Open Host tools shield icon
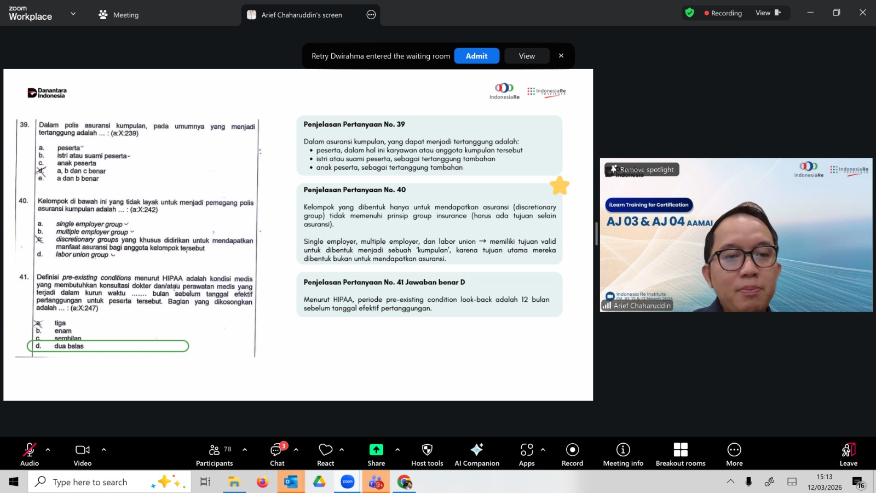876x493 pixels. [427, 455]
